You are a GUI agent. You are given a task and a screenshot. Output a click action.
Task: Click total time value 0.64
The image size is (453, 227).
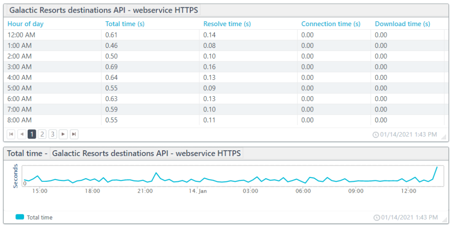coord(111,77)
